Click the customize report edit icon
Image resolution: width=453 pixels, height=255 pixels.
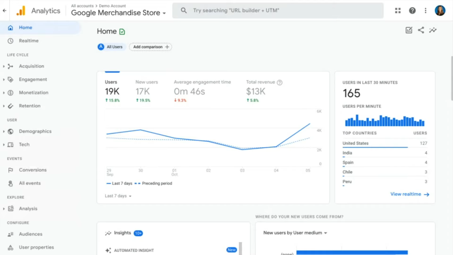coord(409,30)
